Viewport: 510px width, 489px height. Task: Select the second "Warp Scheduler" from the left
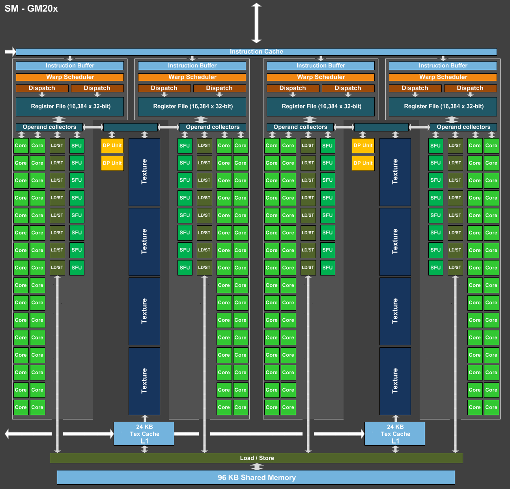(x=192, y=77)
